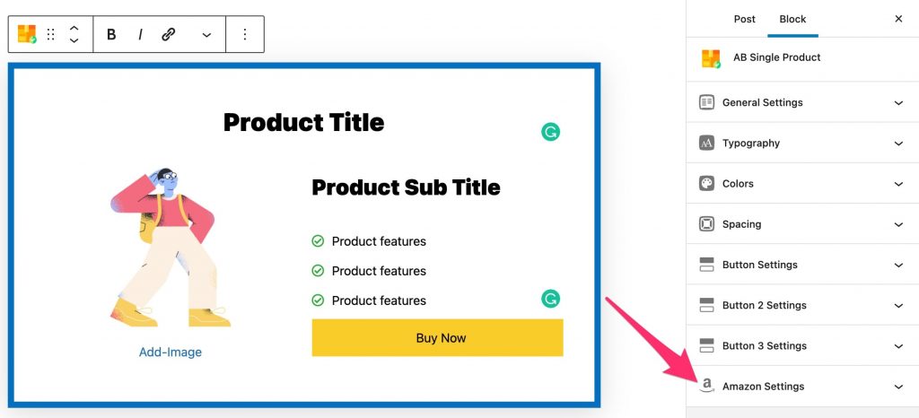The height and width of the screenshot is (418, 919).
Task: Open the three-dot block options menu
Action: pyautogui.click(x=245, y=35)
